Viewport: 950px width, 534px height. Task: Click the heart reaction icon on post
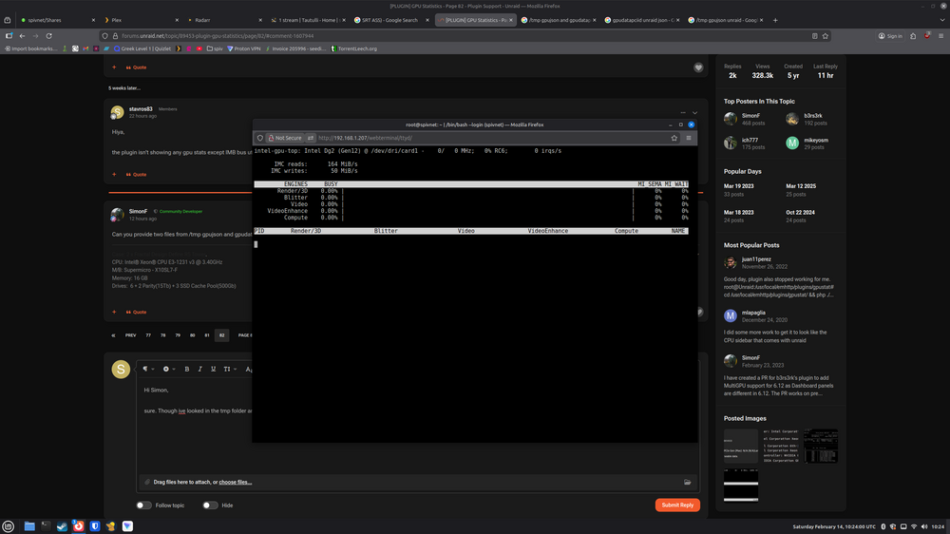point(698,67)
